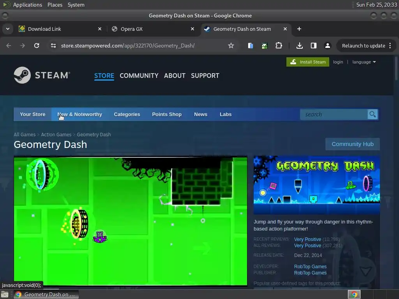Open Chrome three-dot menu

coord(390,46)
